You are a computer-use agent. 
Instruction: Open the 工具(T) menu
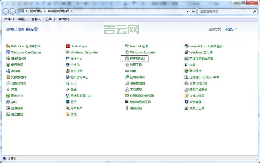point(50,19)
